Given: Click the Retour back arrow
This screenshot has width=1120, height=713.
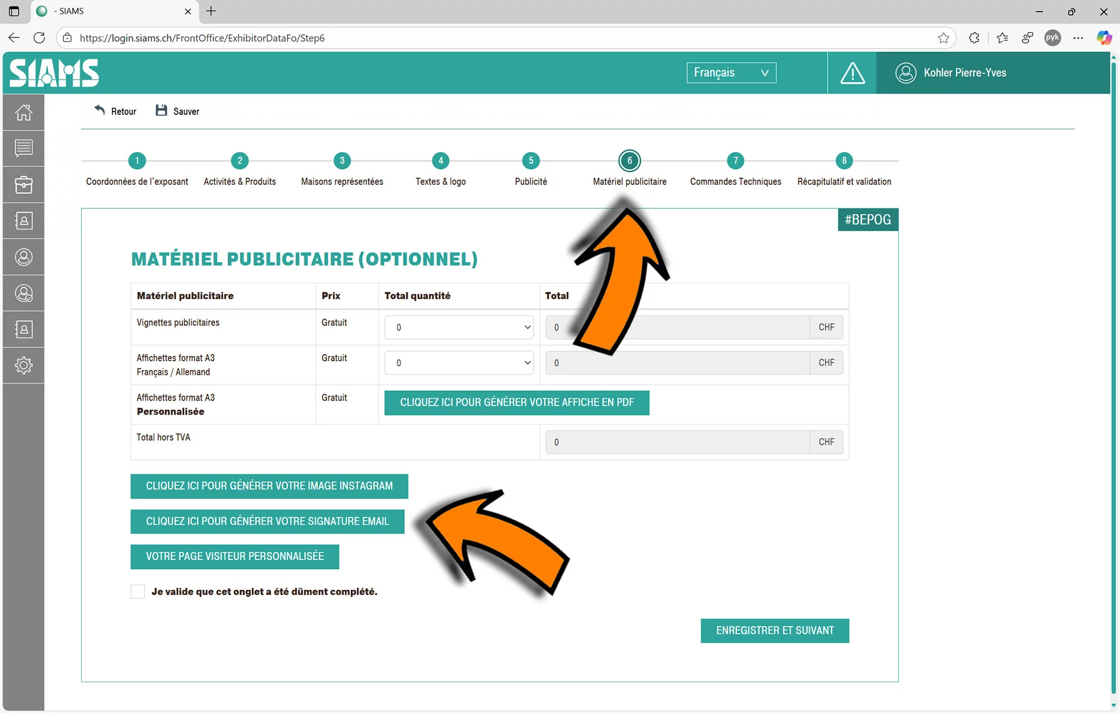Looking at the screenshot, I should coord(100,111).
